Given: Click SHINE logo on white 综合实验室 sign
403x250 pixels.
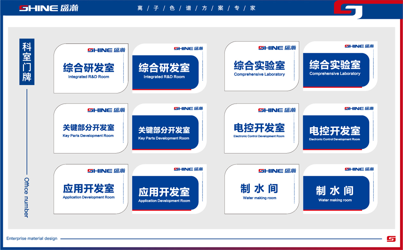Looking at the screenshot, I should [277, 48].
